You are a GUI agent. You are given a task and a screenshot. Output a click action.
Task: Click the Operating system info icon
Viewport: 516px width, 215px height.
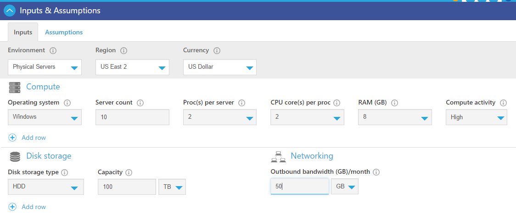pos(67,103)
